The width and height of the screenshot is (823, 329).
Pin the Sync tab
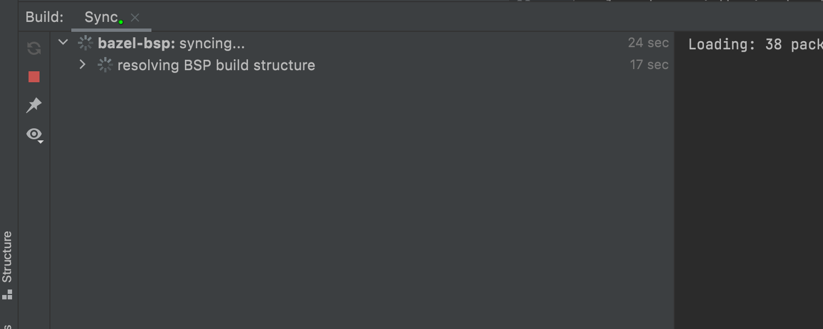[x=34, y=105]
